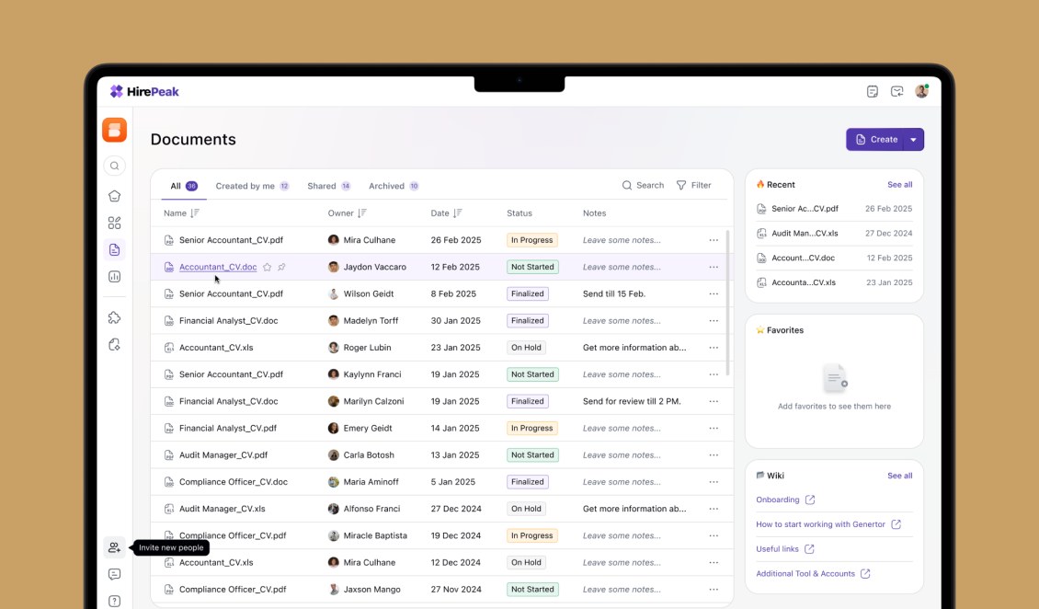Open Financial Analyst_CV.pdf row
Screen dimensions: 1039x609
(x=442, y=428)
